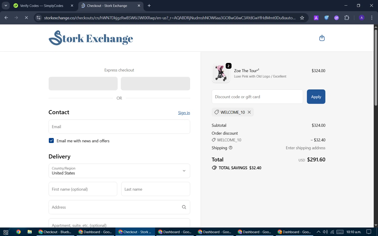Click the address search magnifier icon

click(184, 207)
